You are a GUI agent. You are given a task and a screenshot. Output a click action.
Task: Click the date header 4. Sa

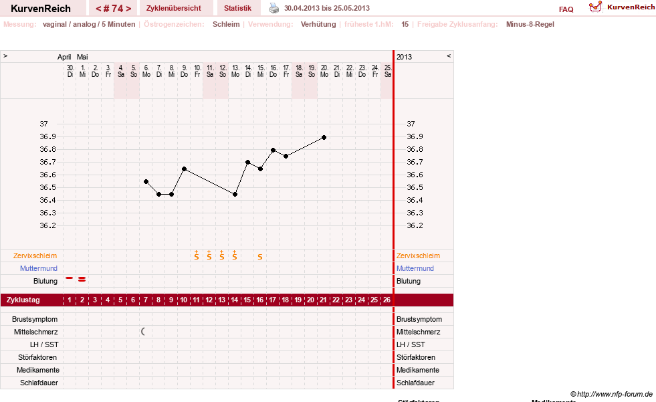point(120,71)
